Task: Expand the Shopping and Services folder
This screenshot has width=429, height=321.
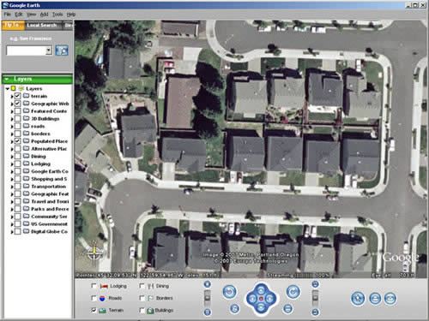Action: [12, 179]
